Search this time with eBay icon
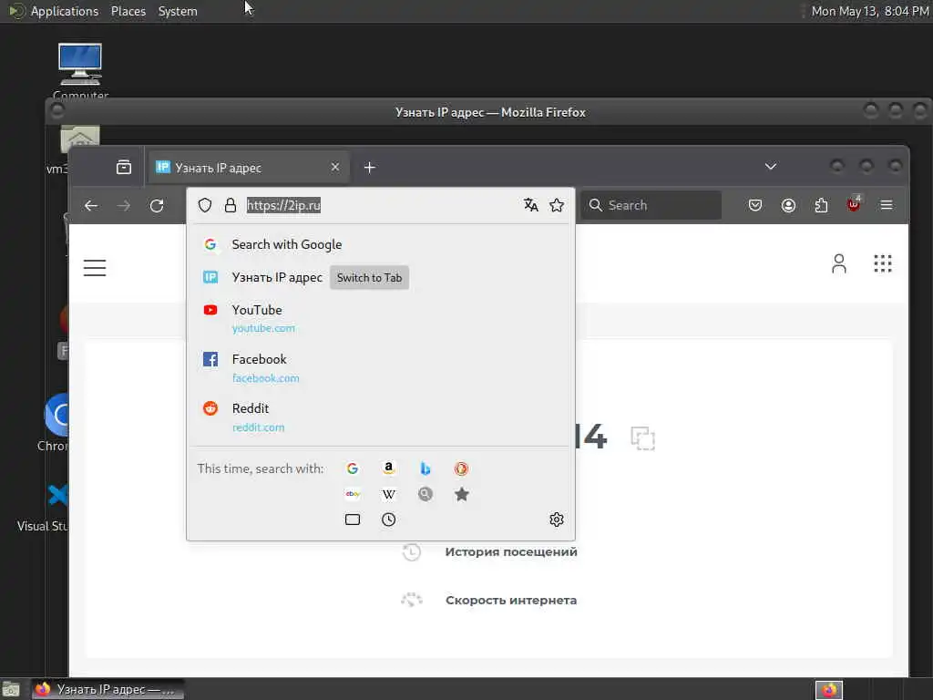 tap(353, 494)
